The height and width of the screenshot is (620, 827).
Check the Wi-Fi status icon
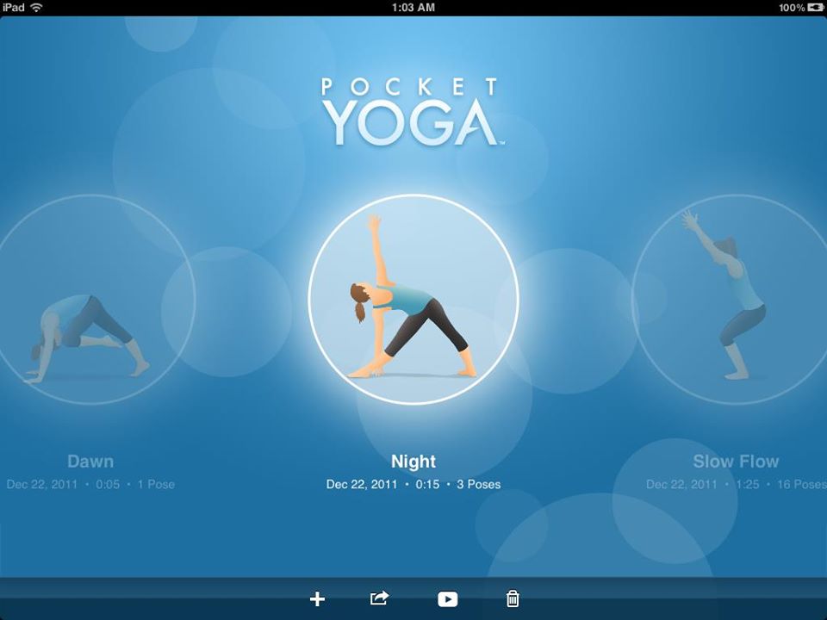click(x=34, y=8)
